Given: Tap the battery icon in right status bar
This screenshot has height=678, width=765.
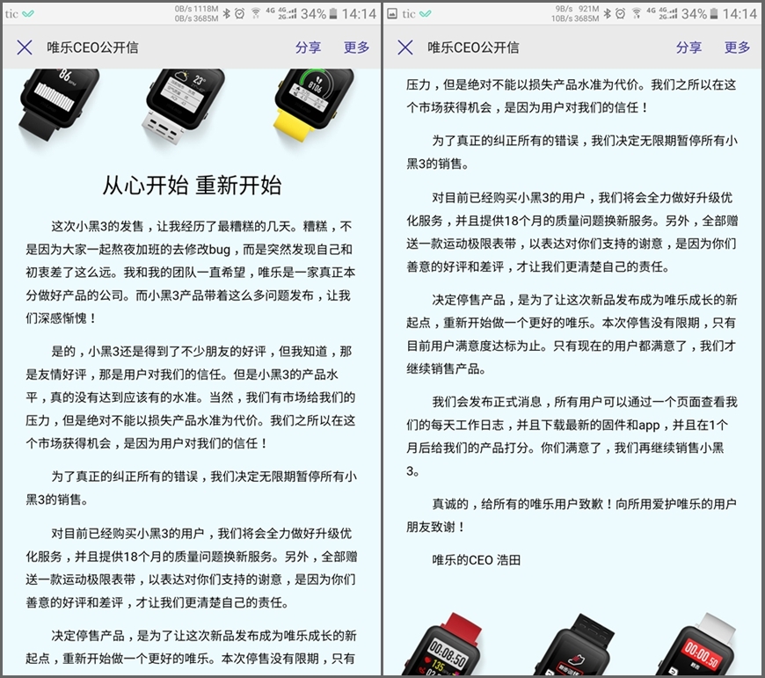Looking at the screenshot, I should (x=713, y=14).
